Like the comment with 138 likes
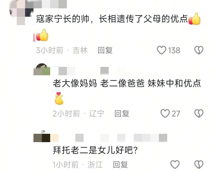The image size is (215, 172). click(x=161, y=50)
